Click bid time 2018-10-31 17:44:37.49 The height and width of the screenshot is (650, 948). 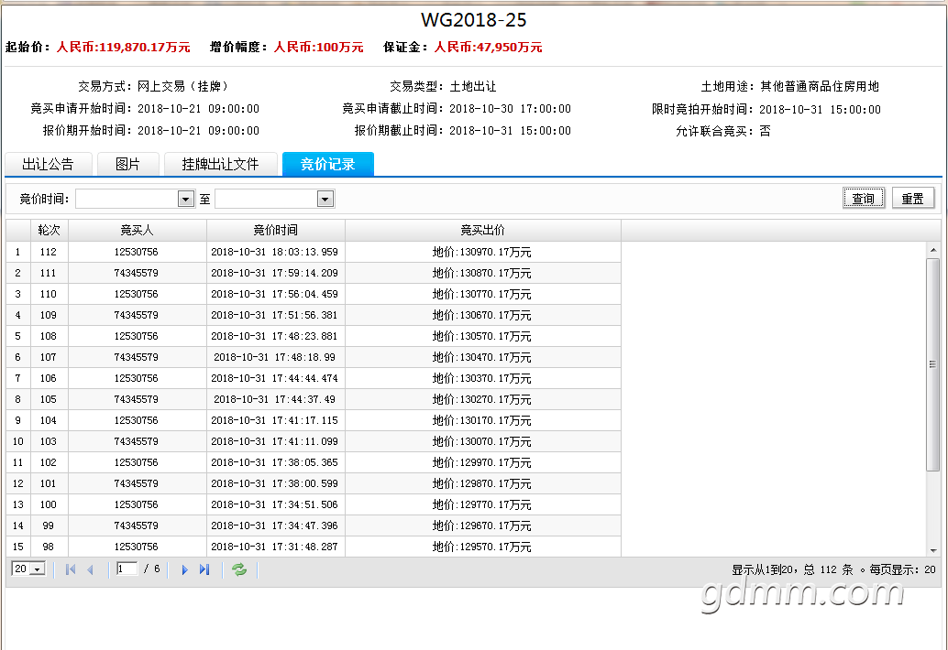[x=274, y=399]
